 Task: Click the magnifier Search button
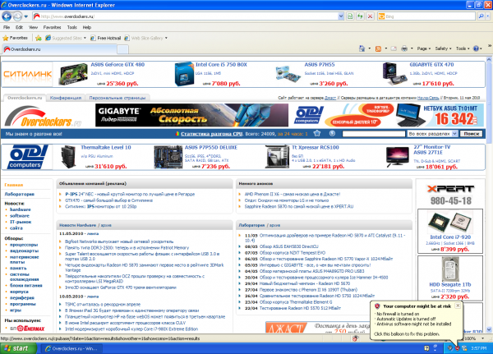click(481, 16)
